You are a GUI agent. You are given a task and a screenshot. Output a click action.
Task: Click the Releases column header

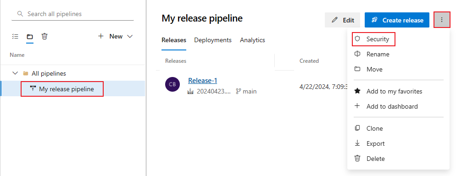(x=176, y=61)
